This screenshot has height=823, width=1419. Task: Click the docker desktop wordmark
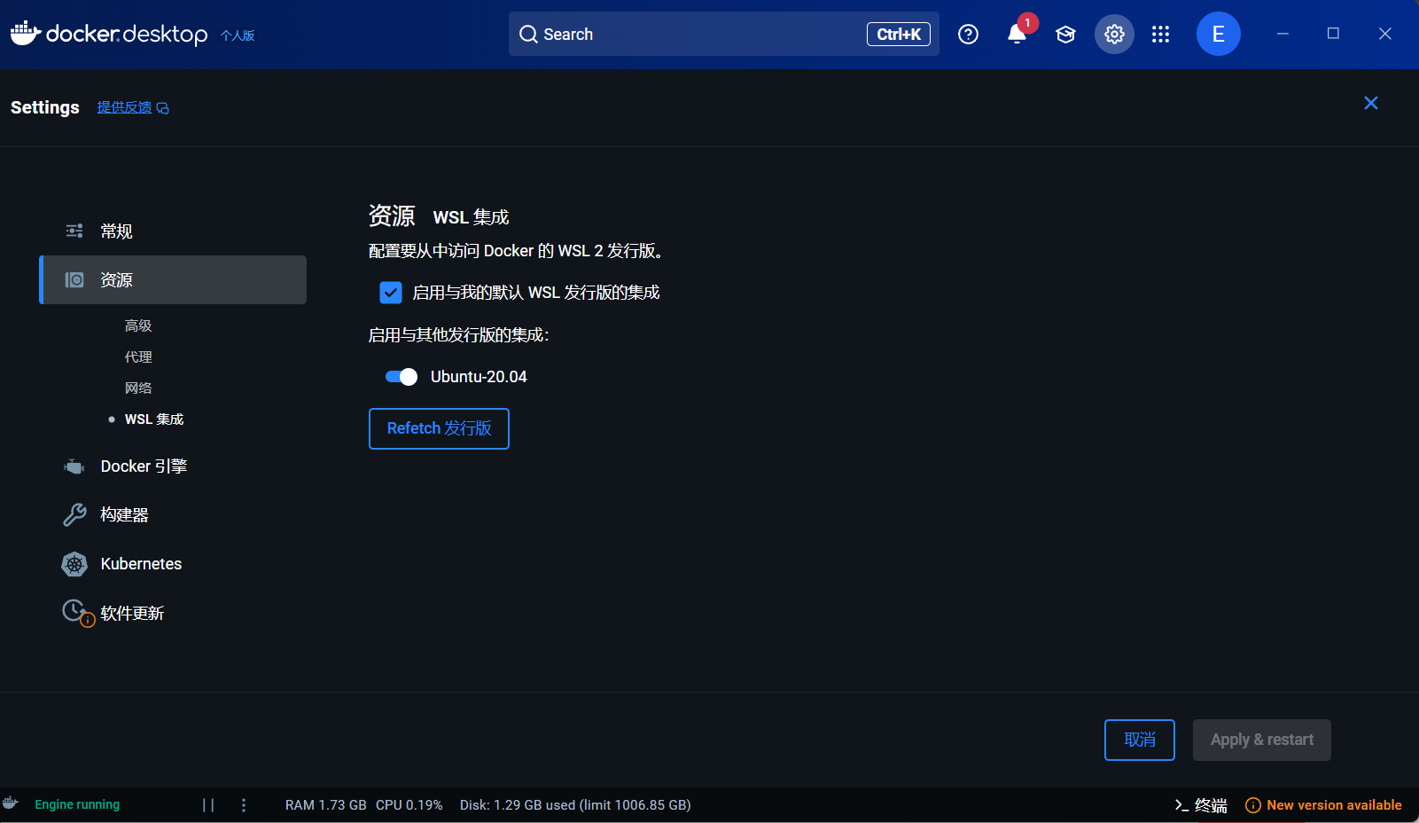[x=127, y=34]
